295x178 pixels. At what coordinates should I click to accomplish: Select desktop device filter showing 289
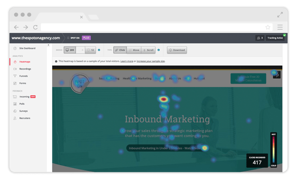pyautogui.click(x=70, y=50)
